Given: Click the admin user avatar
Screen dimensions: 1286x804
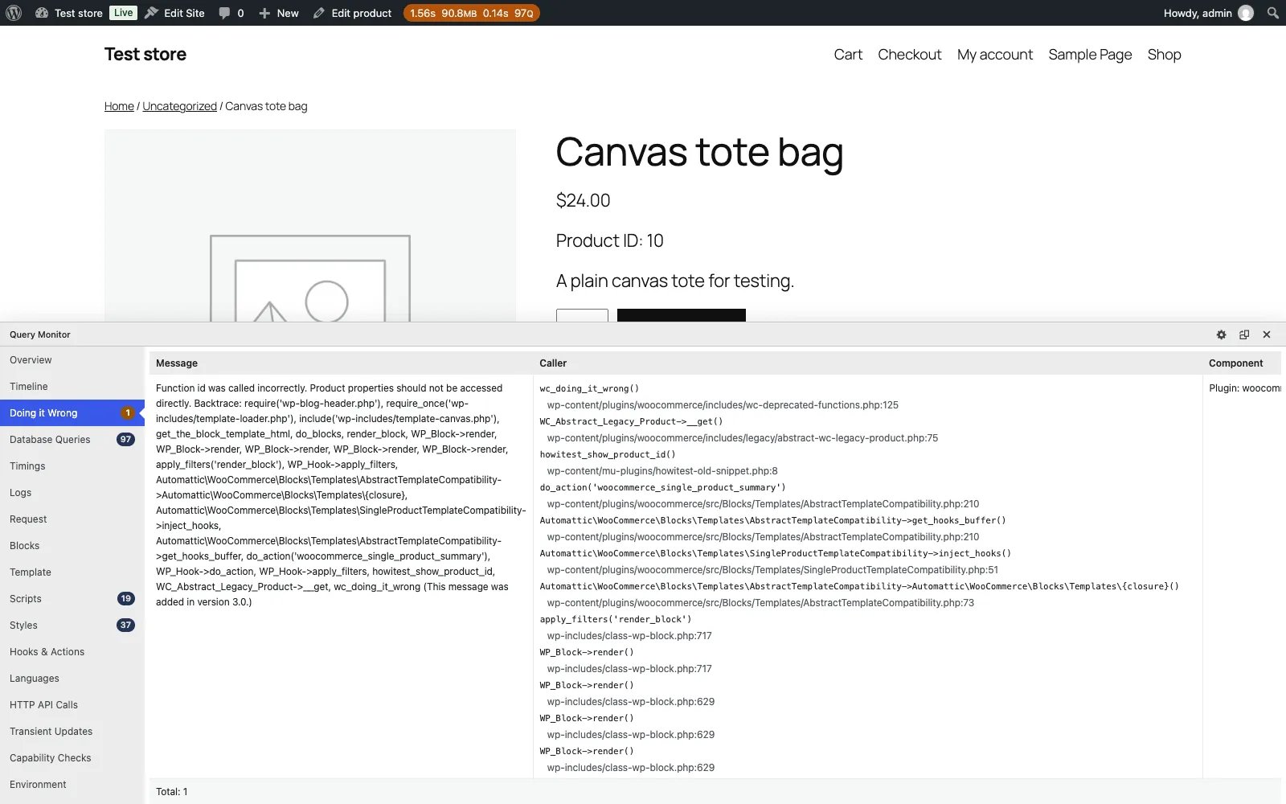Looking at the screenshot, I should coord(1246,13).
